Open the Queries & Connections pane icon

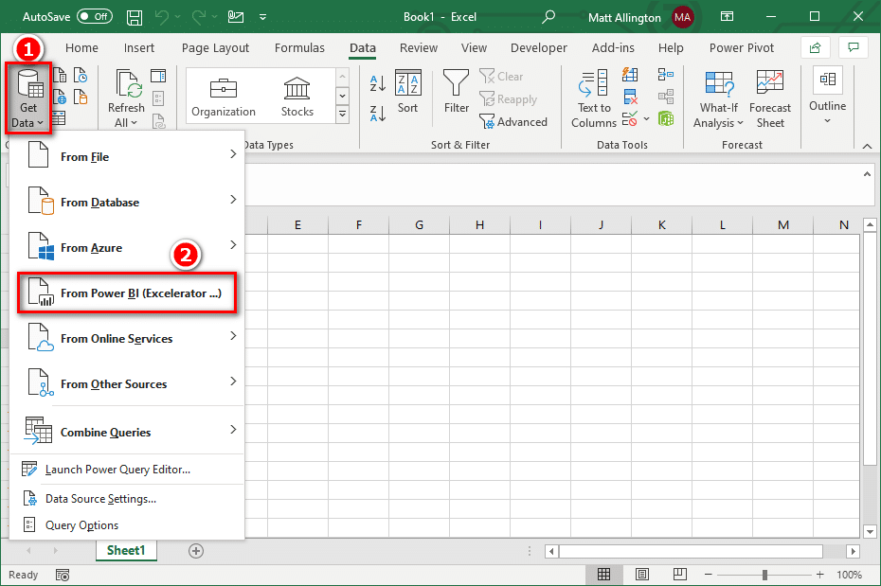158,76
